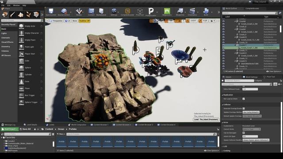Toggle the Generate Overlap Events checkbox
The width and height of the screenshot is (283, 159).
tap(244, 109)
